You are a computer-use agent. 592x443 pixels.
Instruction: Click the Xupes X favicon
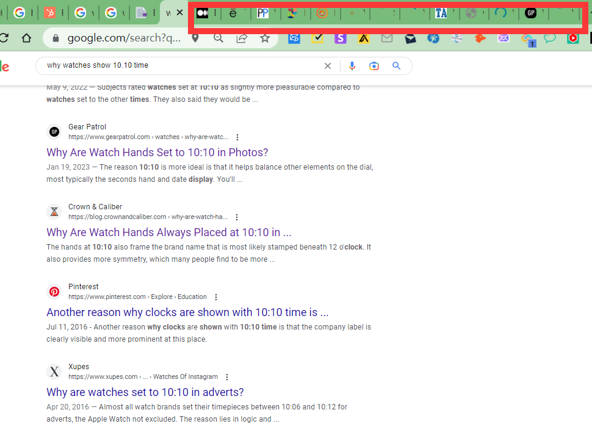tap(54, 372)
